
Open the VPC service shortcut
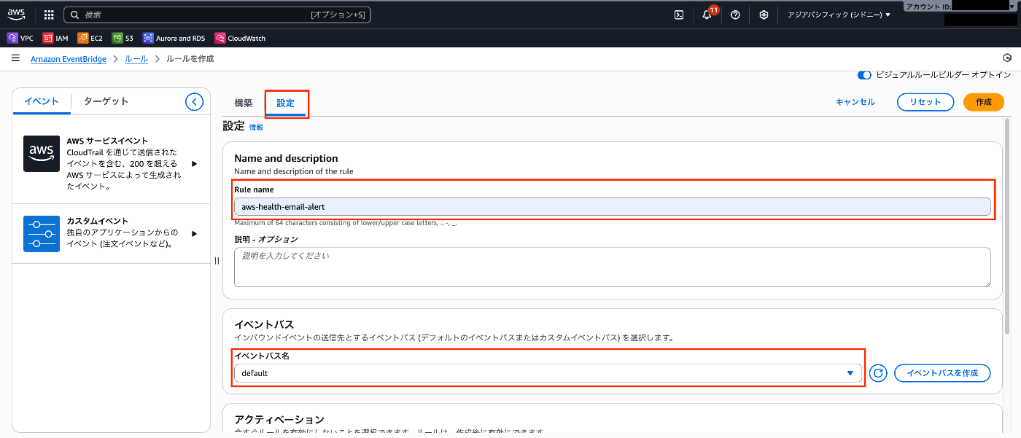point(20,38)
